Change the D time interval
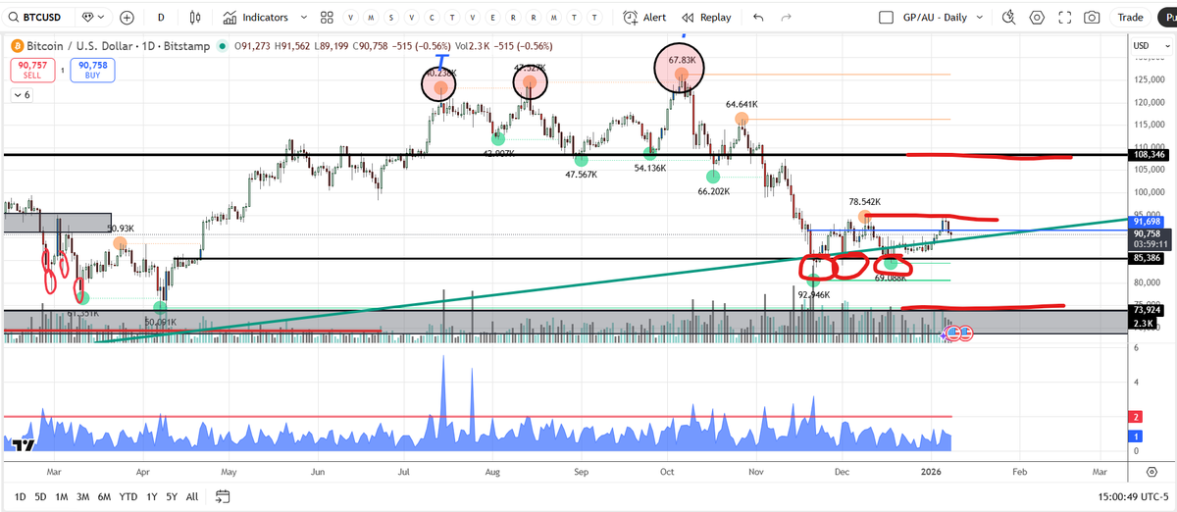This screenshot has height=512, width=1177. 160,17
